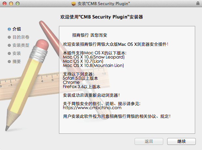
Task: Select the 安装类型 step in sidebar
Action: click(x=21, y=45)
